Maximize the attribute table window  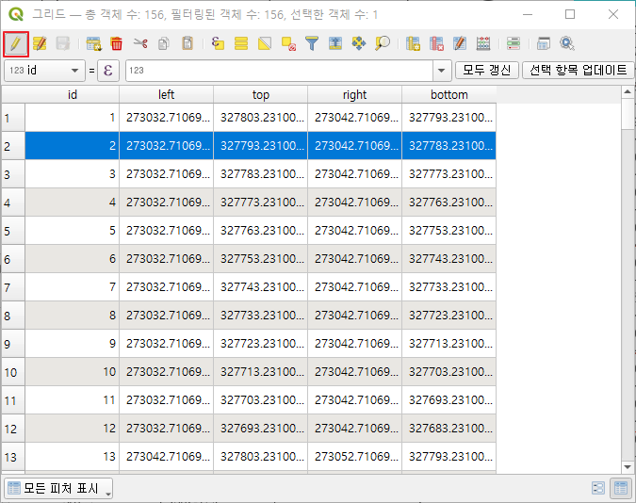570,15
